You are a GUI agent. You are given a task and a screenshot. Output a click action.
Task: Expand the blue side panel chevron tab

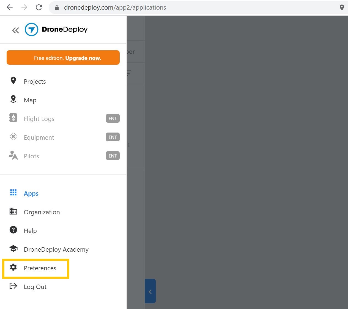(x=150, y=291)
